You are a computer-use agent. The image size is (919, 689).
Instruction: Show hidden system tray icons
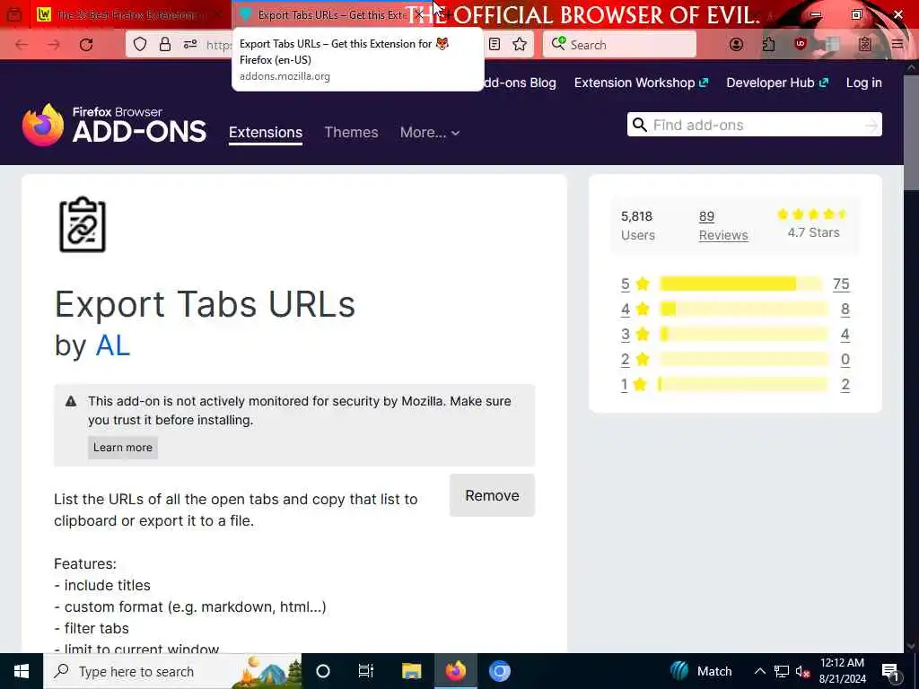tap(759, 671)
